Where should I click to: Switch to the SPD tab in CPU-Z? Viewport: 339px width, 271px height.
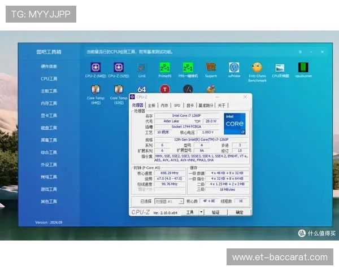tap(177, 106)
